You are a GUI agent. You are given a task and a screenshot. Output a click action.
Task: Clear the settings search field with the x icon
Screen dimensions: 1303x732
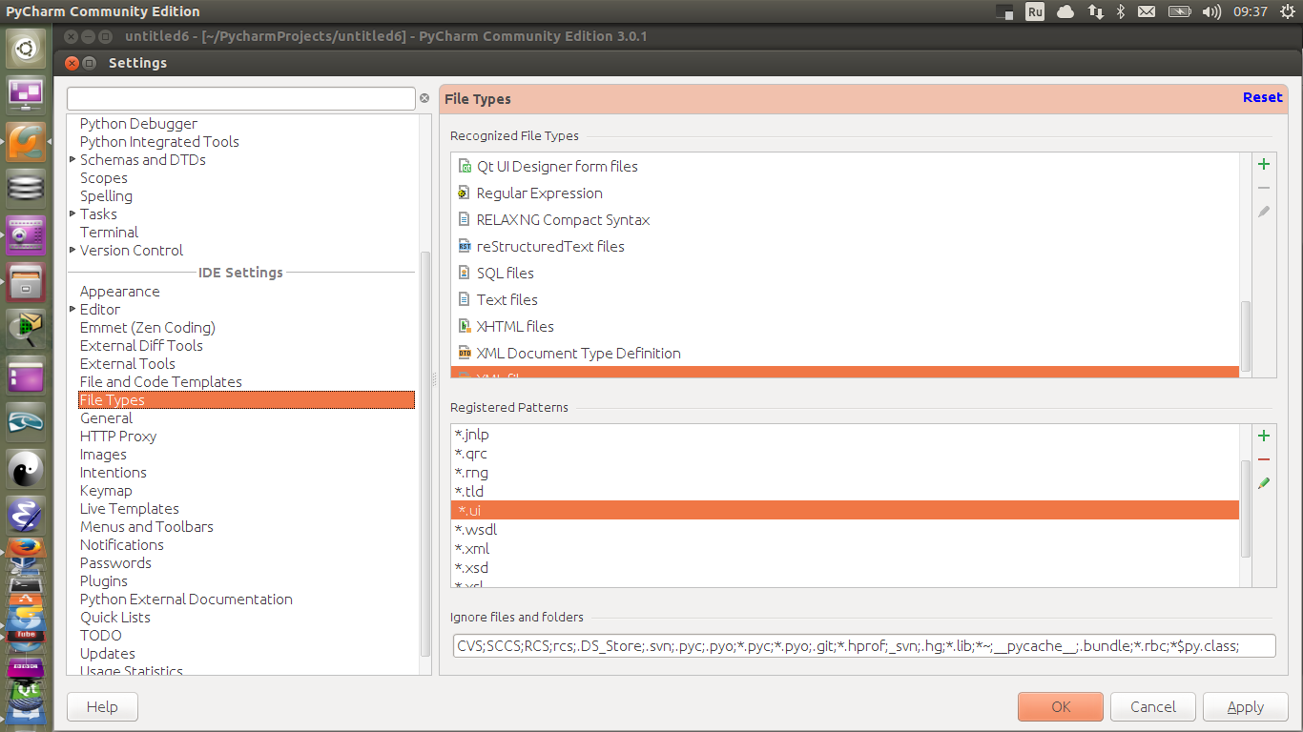[x=424, y=98]
